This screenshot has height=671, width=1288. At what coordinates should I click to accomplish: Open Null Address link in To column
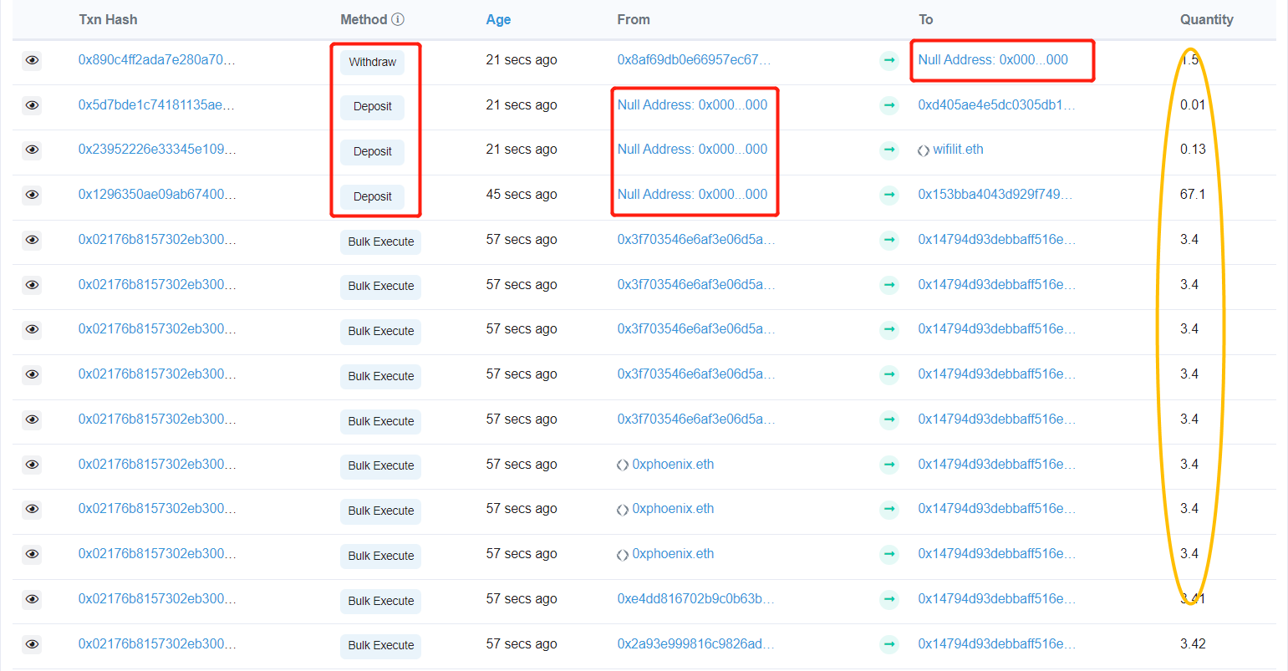point(993,60)
